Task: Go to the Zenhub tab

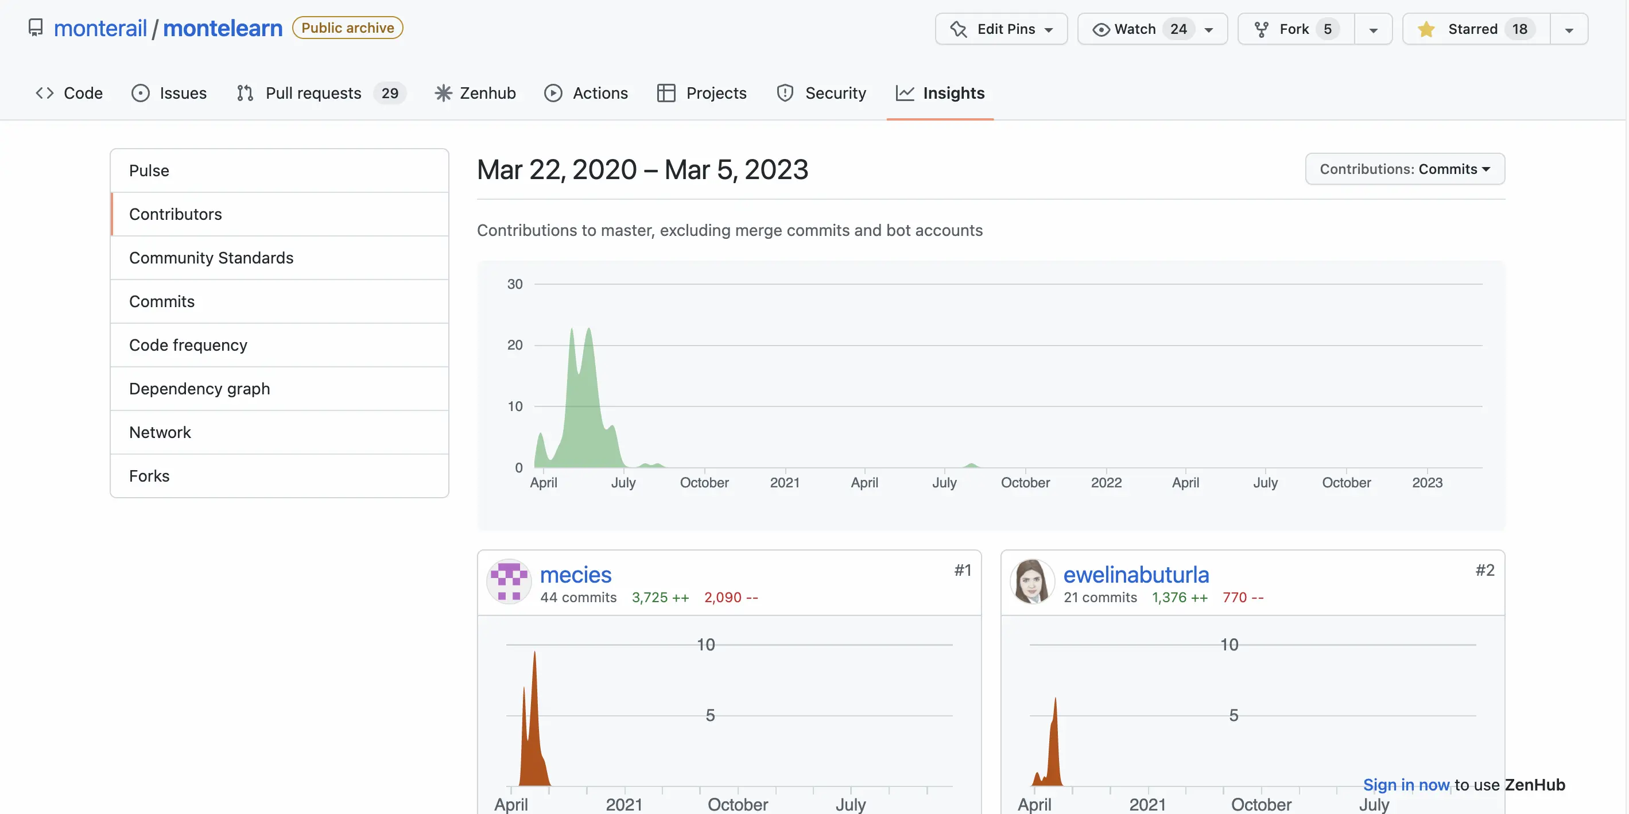Action: [x=475, y=93]
